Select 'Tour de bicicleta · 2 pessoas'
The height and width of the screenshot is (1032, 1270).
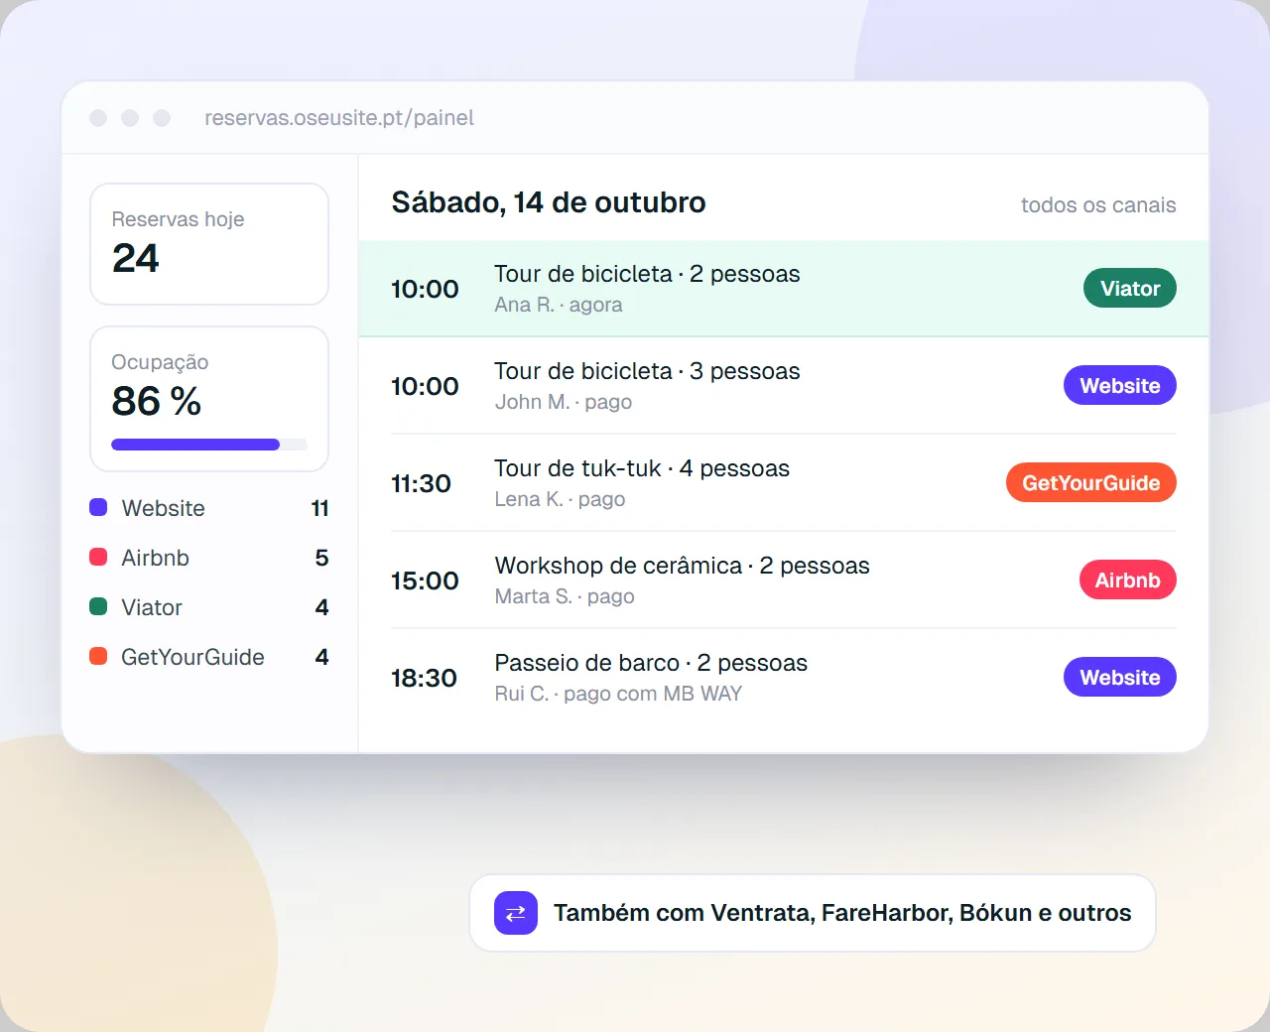647,274
